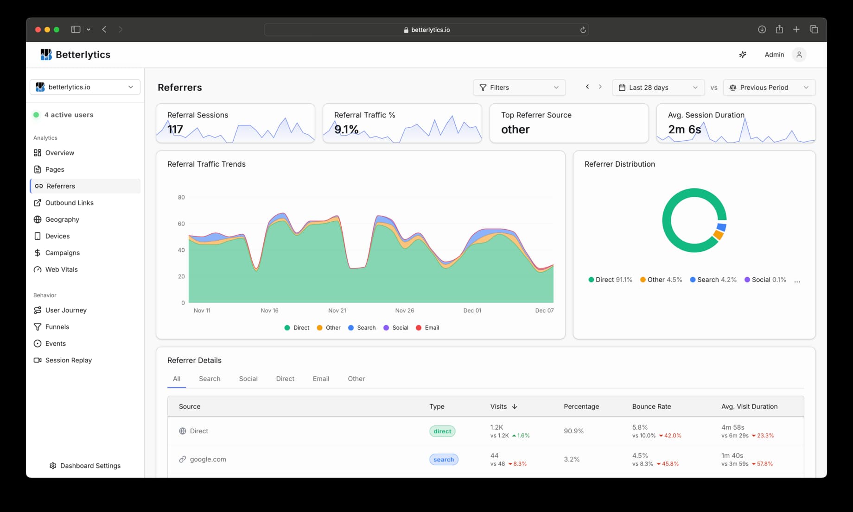Viewport: 853px width, 512px height.
Task: Open the Last 28 days date range dropdown
Action: [658, 87]
